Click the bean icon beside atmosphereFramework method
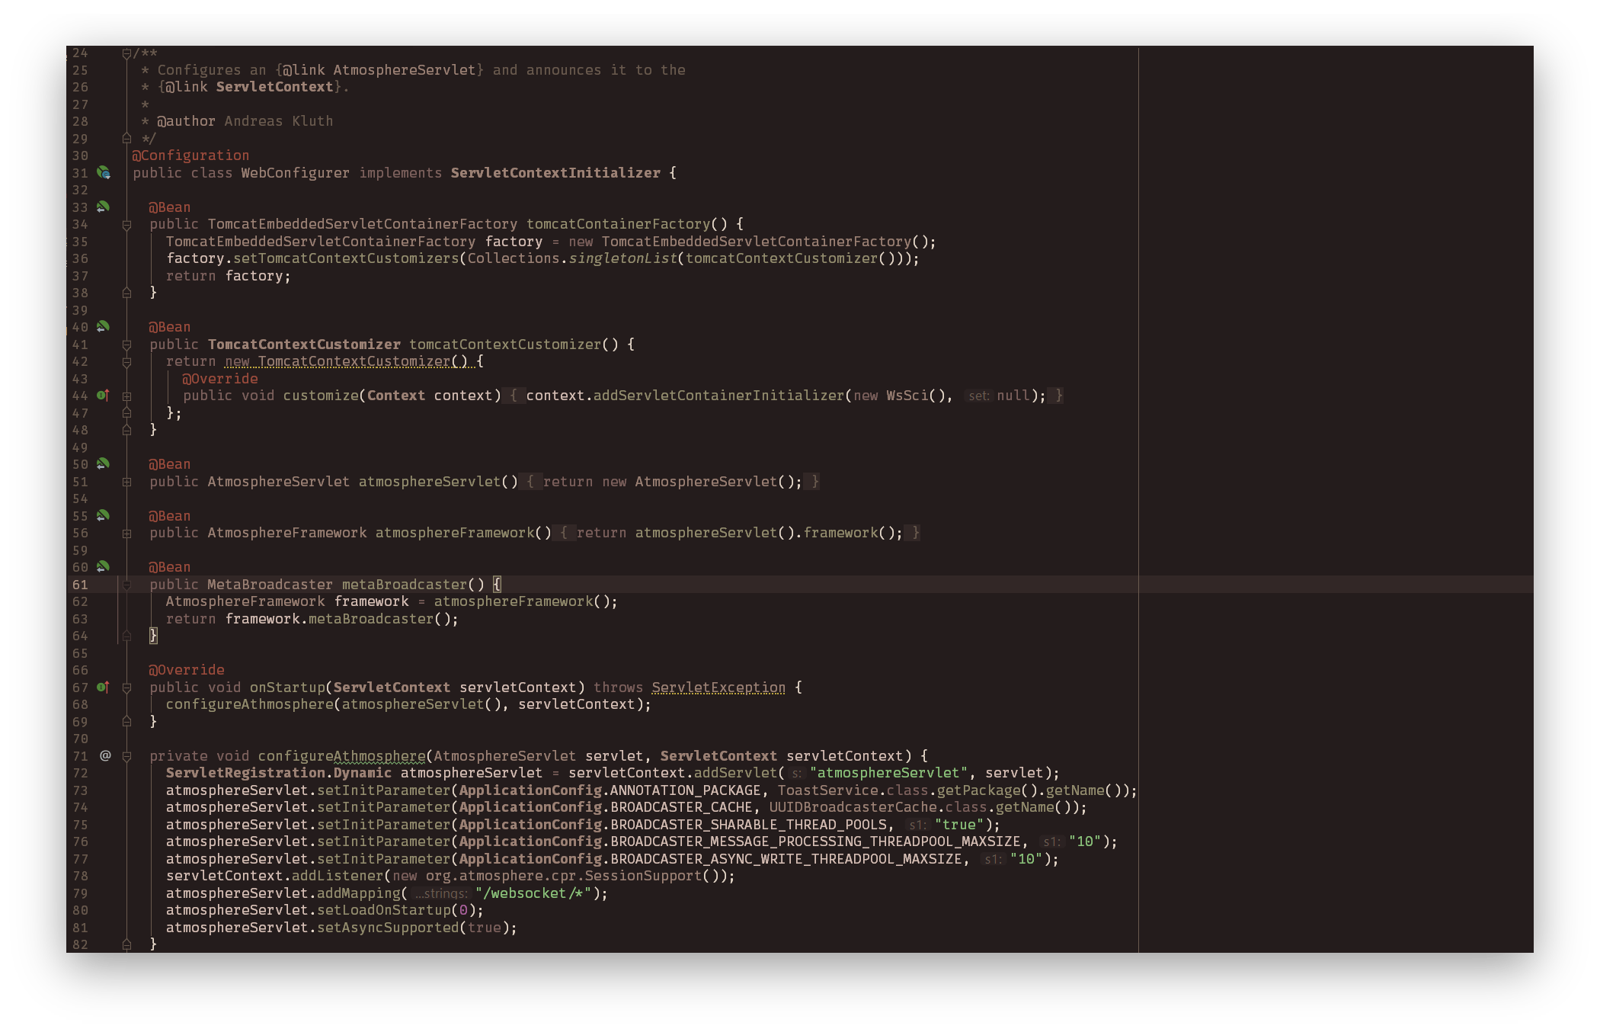This screenshot has width=1600, height=1029. [x=104, y=516]
